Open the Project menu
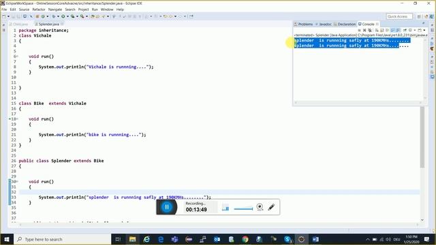The width and height of the screenshot is (436, 245). coord(83,10)
